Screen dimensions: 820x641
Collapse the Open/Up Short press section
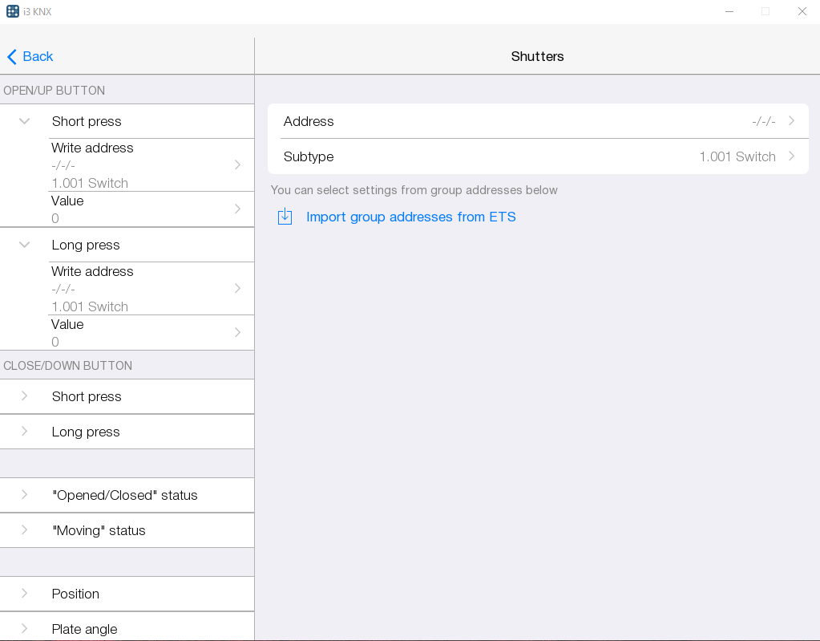[x=25, y=121]
